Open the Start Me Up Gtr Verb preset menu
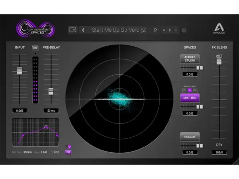This screenshot has width=239, height=179. pos(119,30)
